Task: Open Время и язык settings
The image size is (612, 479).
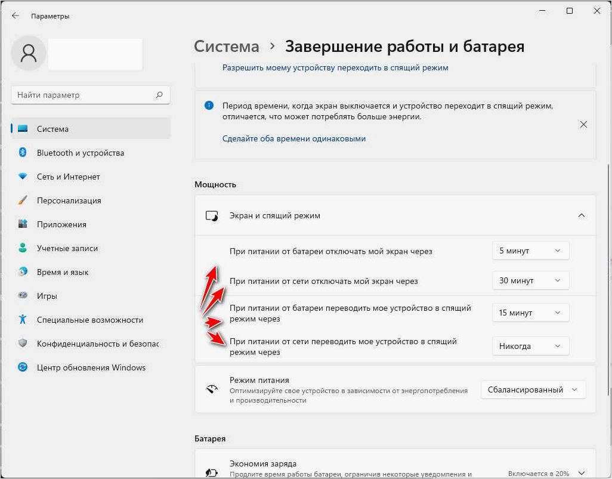Action: tap(91, 271)
